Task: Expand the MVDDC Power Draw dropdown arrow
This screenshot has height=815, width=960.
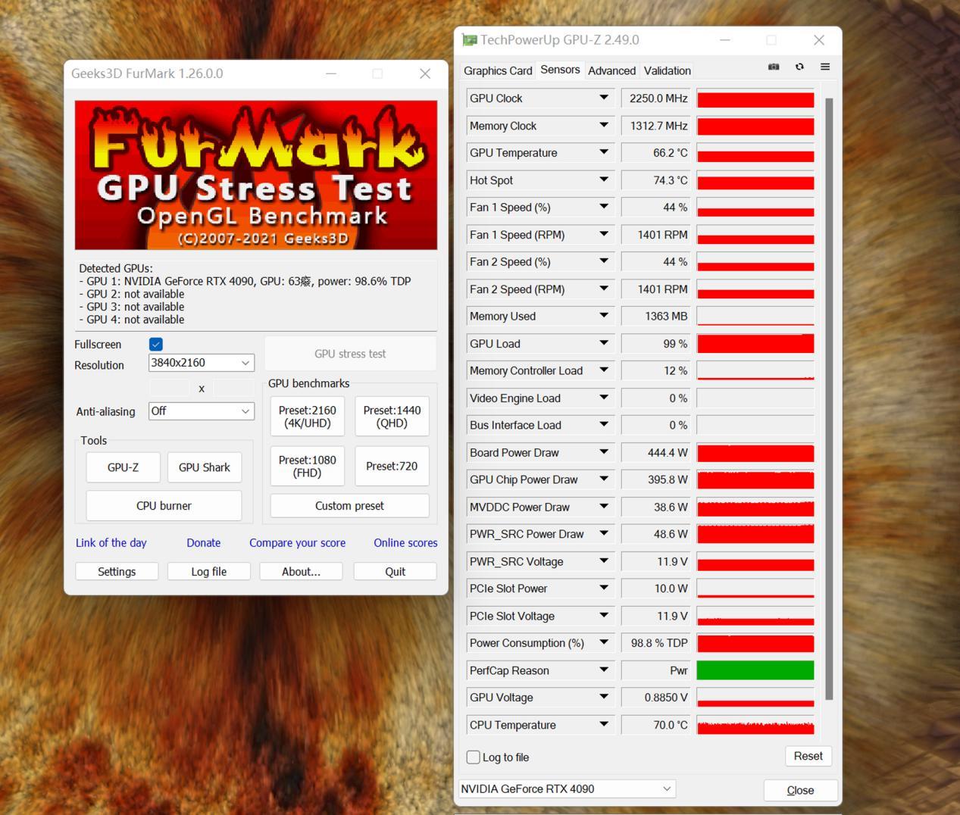Action: 604,507
